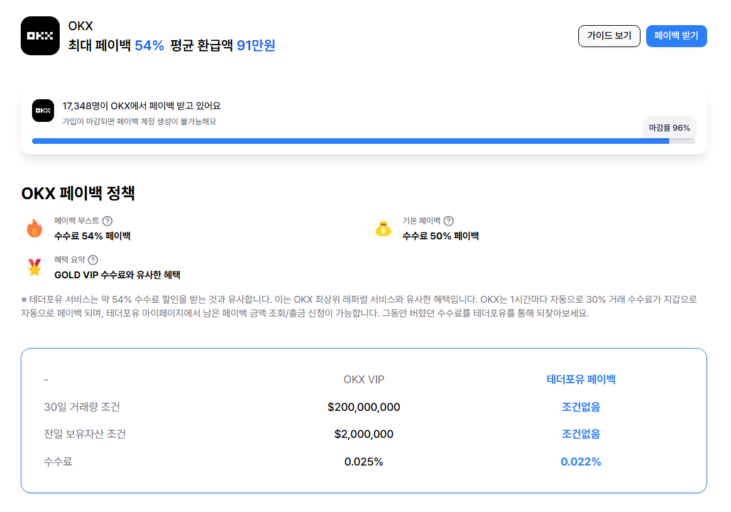Click the $2,000,000 value
The height and width of the screenshot is (512, 731).
(364, 434)
